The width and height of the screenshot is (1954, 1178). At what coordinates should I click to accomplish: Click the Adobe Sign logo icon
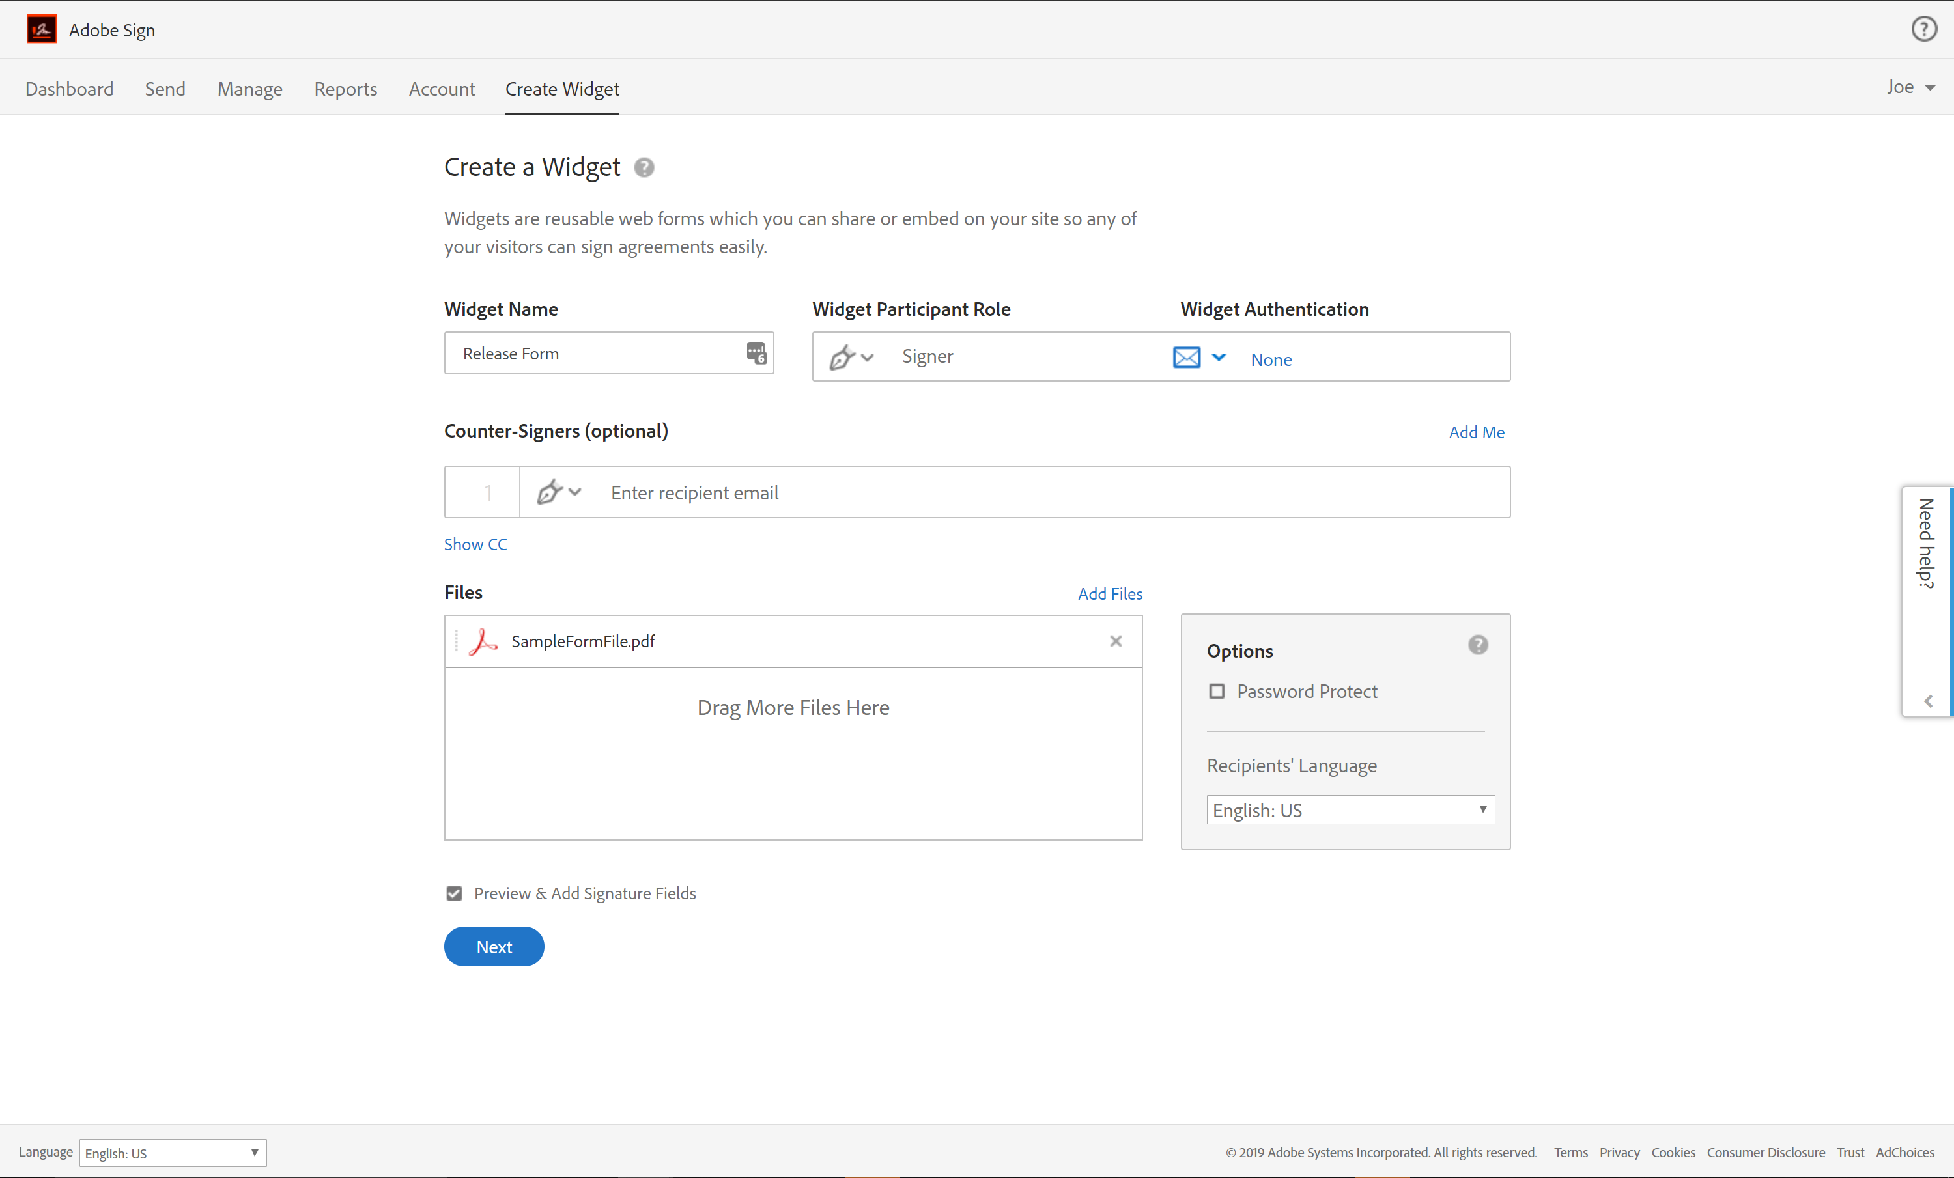click(x=41, y=29)
